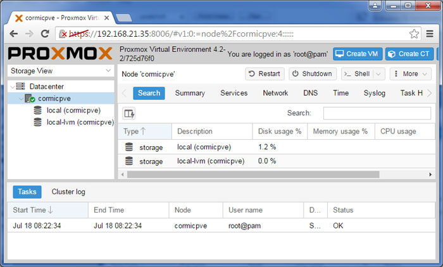Click the local-lvm storage icon in tree
The width and height of the screenshot is (443, 267).
pos(37,122)
